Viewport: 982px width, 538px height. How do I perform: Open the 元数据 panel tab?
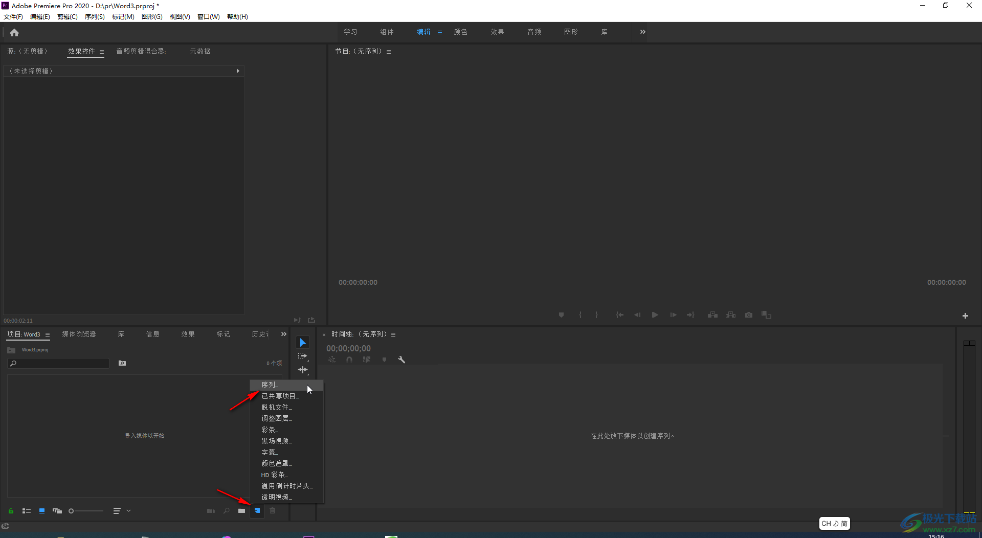200,51
